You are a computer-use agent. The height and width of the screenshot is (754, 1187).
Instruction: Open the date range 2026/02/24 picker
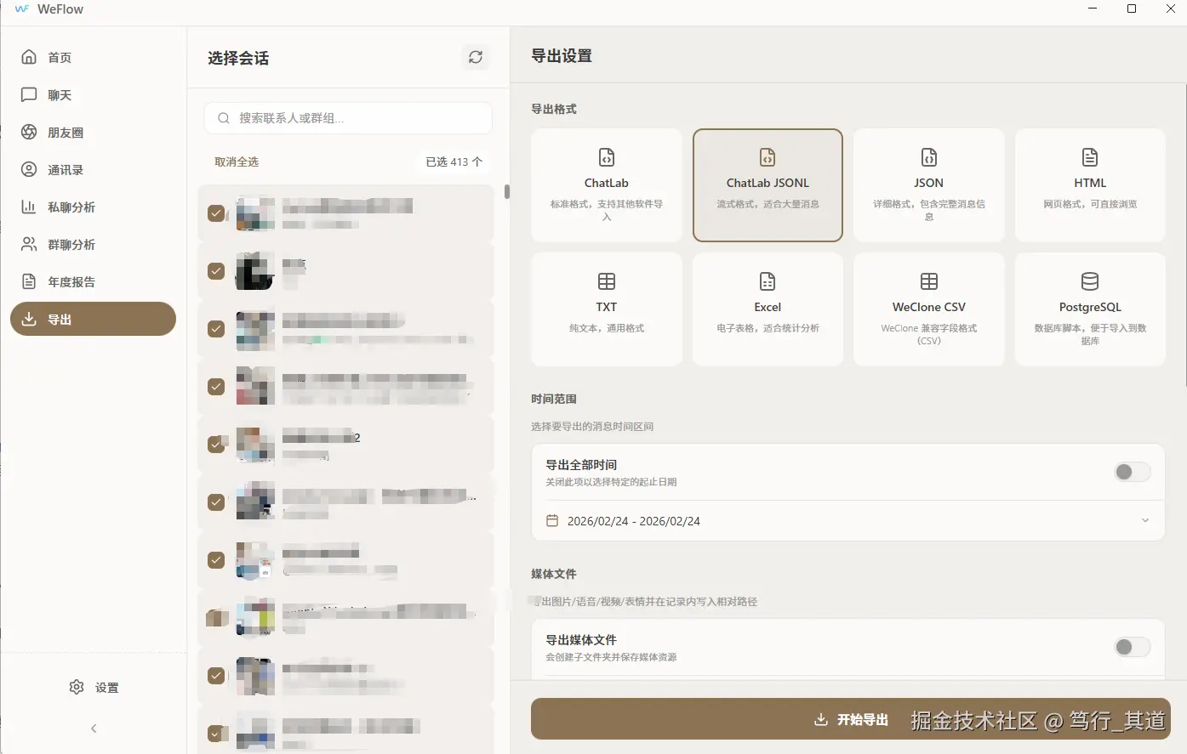click(x=847, y=520)
